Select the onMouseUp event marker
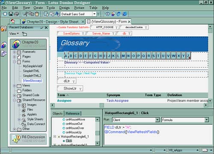 pos(64,132)
